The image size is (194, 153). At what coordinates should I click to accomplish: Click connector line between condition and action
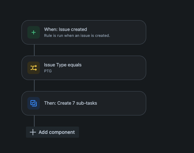pos(34,86)
